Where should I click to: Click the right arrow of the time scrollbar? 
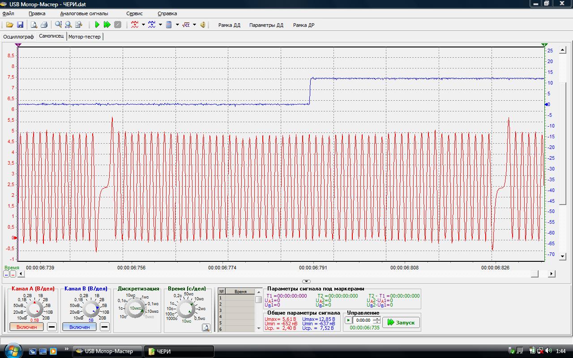pos(552,274)
